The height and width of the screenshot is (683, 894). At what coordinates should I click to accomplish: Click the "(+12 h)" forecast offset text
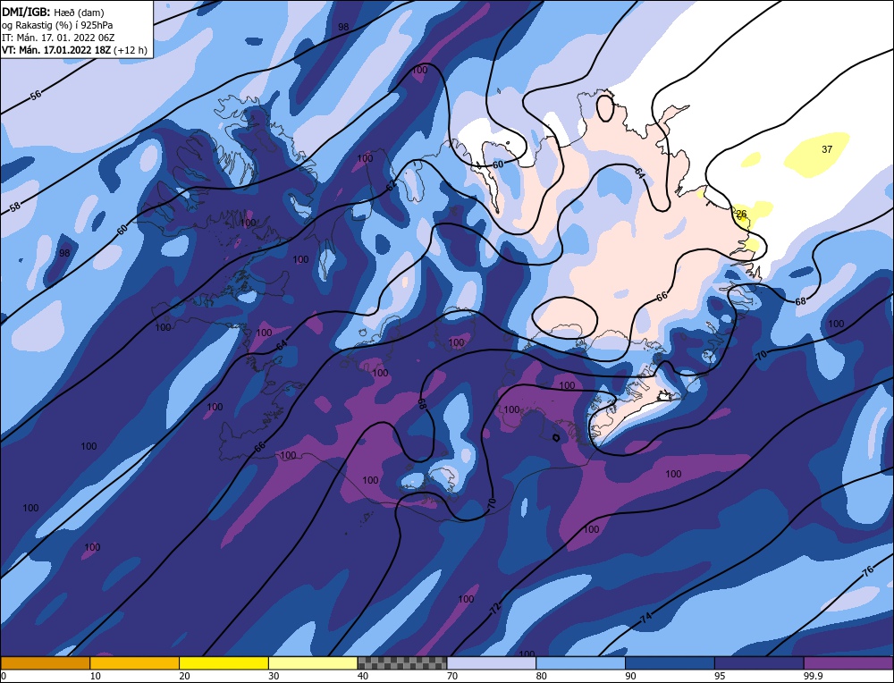[130, 50]
